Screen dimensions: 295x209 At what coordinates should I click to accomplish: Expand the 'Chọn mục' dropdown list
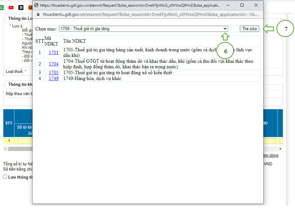coord(143,29)
